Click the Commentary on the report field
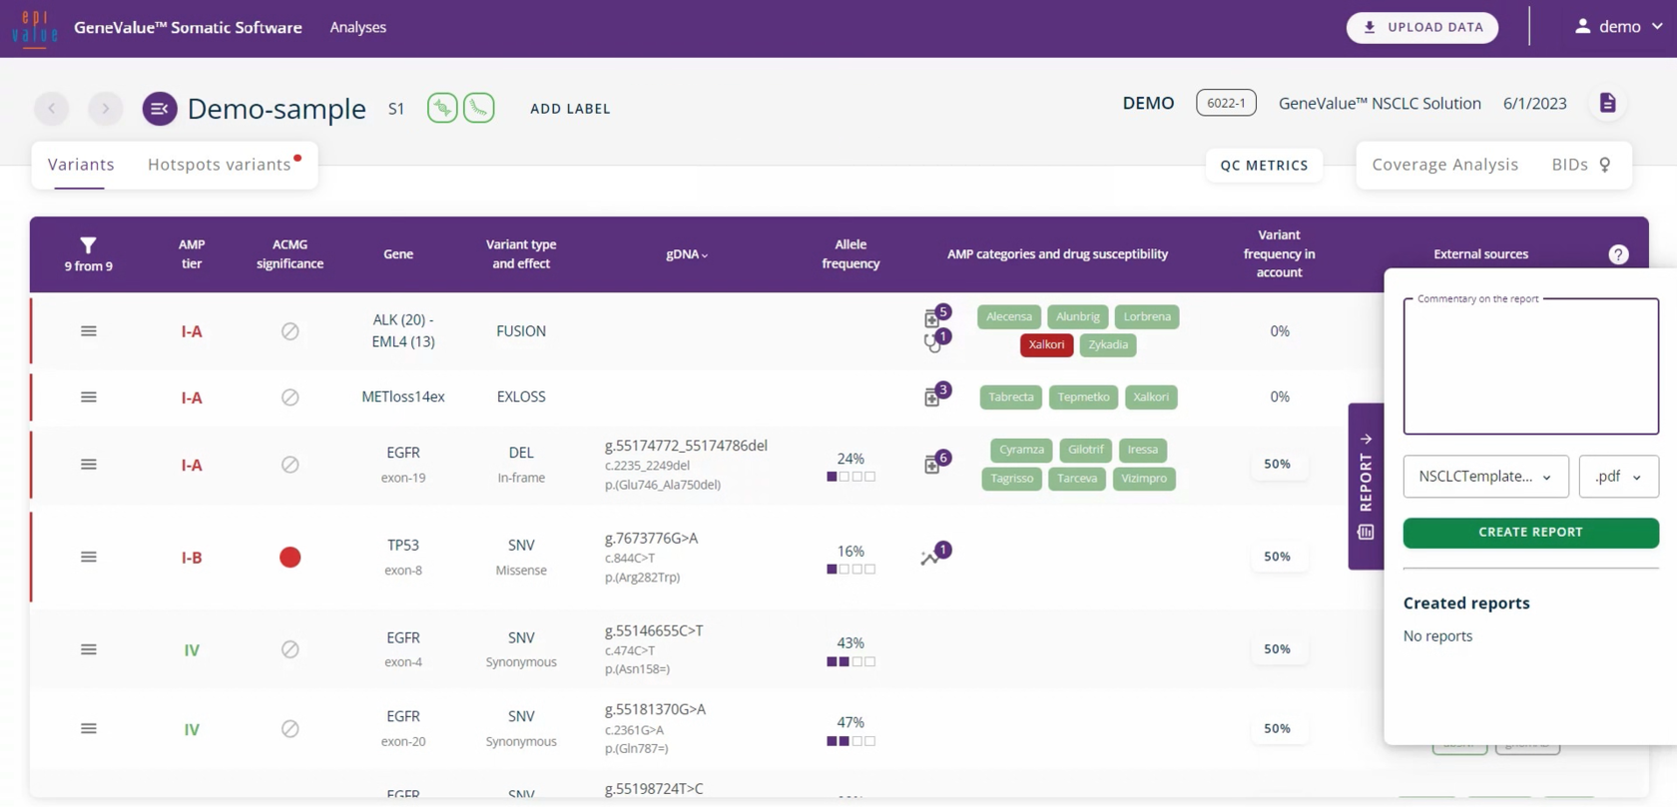 click(x=1529, y=369)
